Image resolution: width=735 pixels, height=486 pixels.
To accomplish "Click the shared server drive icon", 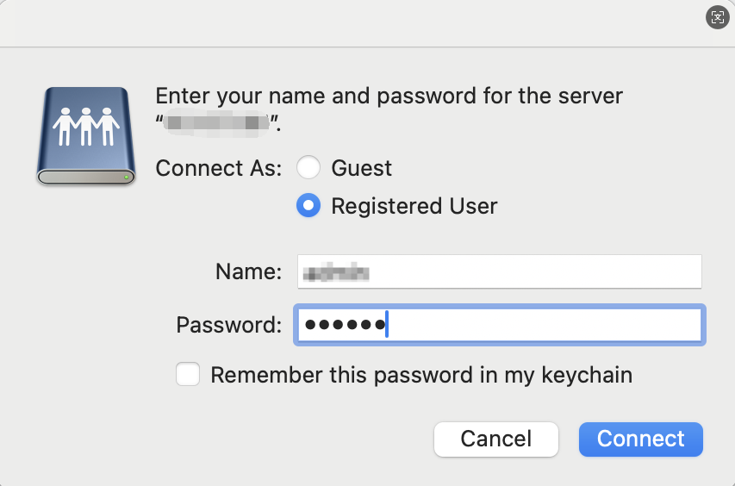I will tap(84, 136).
